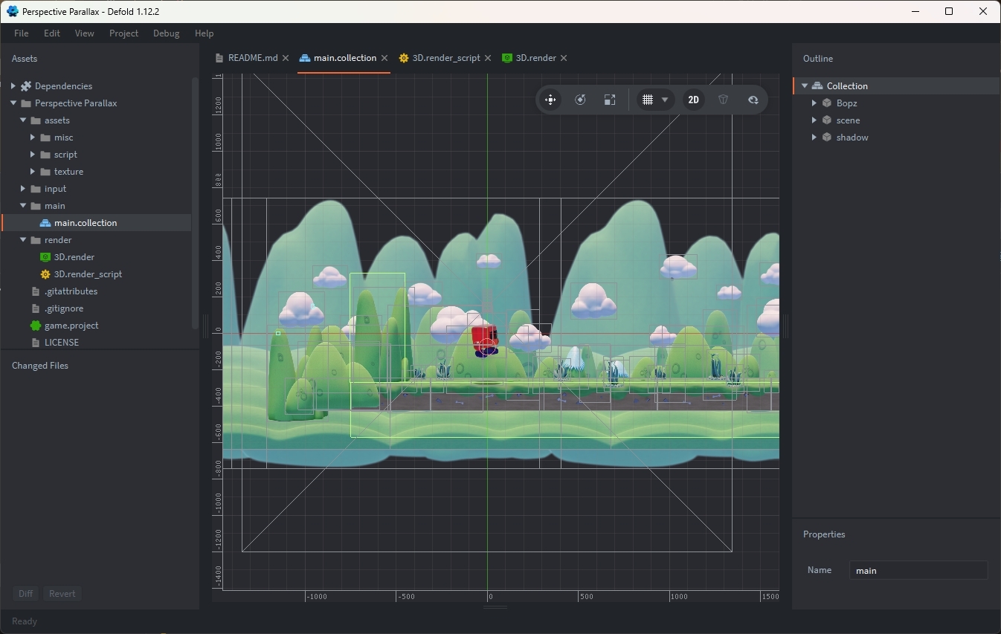Select the Scale tool in the scene toolbar

pos(610,99)
